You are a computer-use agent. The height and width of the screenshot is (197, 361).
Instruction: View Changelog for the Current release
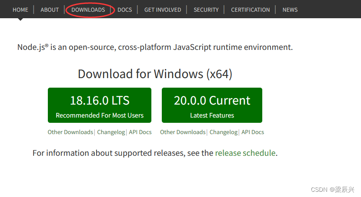point(223,132)
